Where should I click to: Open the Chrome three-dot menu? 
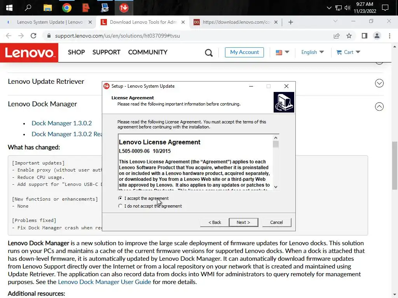click(389, 36)
